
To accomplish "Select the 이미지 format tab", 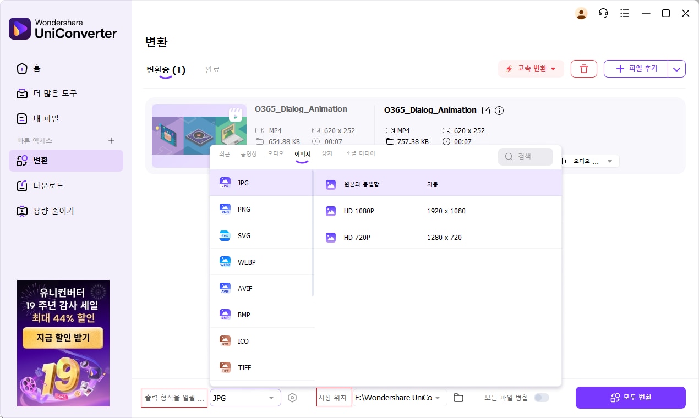I will pos(303,155).
